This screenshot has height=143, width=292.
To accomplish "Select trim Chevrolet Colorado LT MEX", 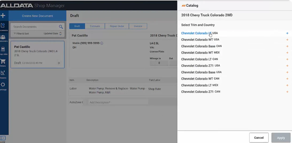I will (200, 85).
